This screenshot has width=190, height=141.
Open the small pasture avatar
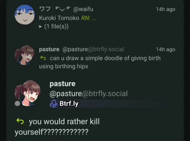[25, 55]
